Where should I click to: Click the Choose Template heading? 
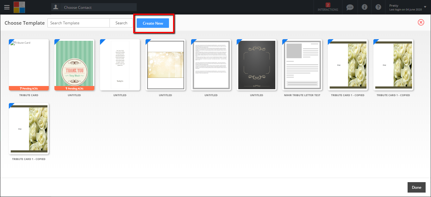coord(25,23)
